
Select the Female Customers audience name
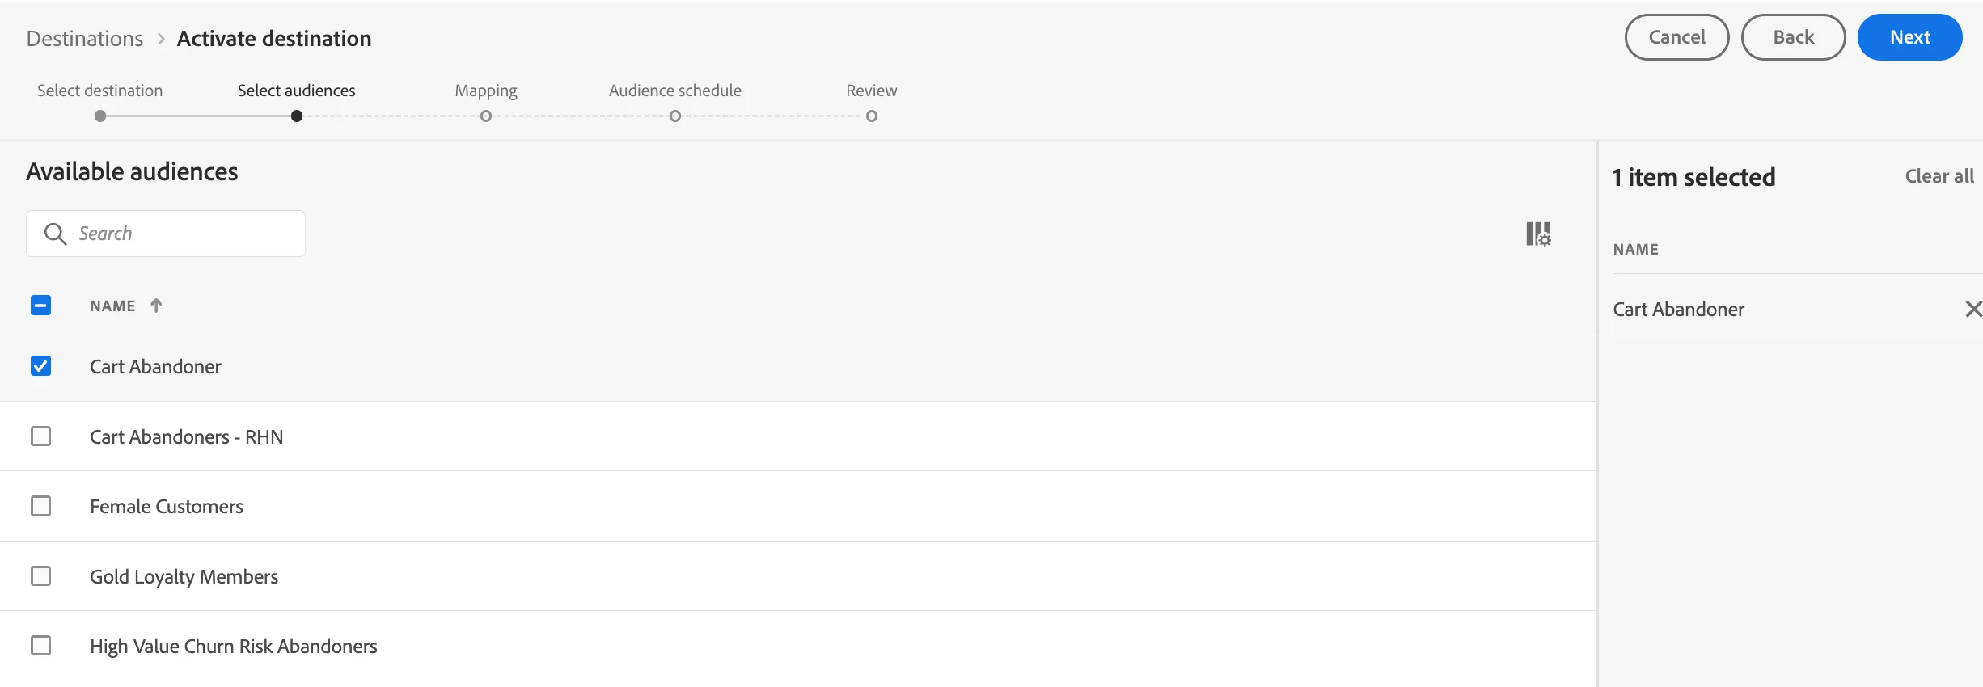click(167, 506)
